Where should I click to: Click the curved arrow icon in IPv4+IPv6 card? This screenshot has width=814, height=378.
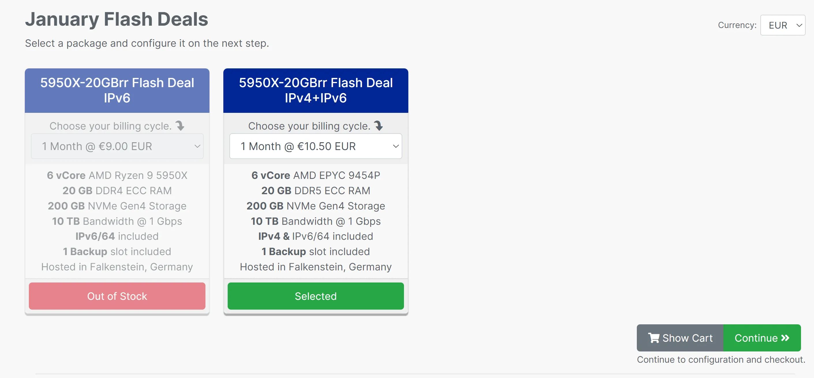379,126
